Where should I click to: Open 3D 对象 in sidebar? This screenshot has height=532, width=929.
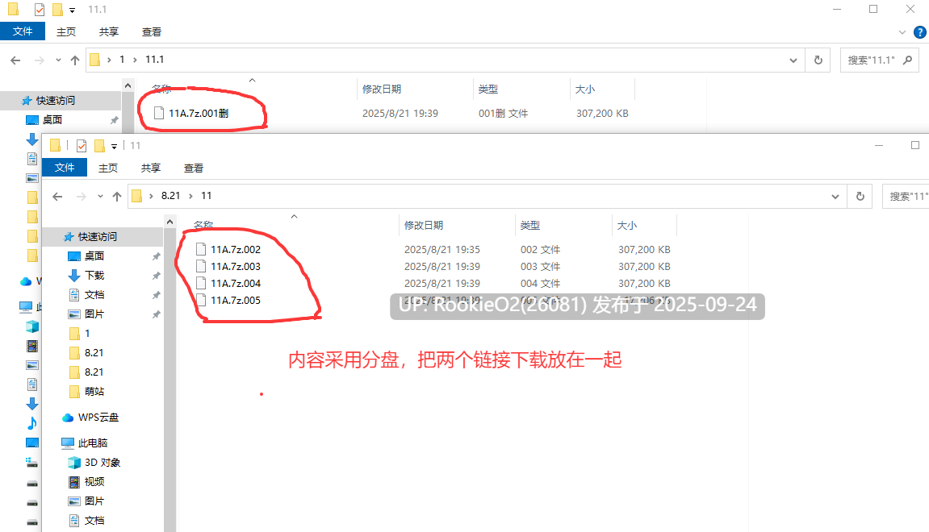(103, 463)
